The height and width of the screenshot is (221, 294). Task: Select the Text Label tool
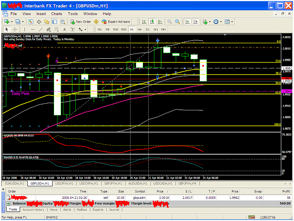point(72,30)
